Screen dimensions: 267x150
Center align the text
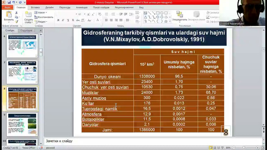111,20
